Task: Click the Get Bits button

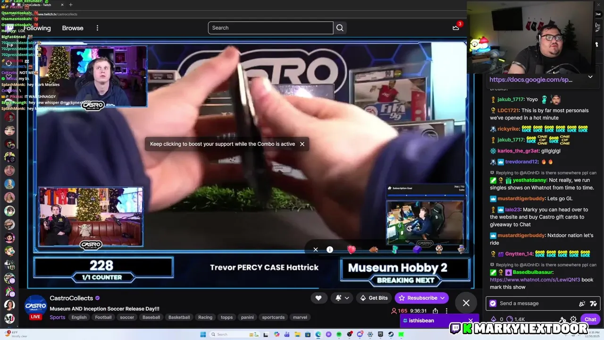Action: click(x=373, y=298)
